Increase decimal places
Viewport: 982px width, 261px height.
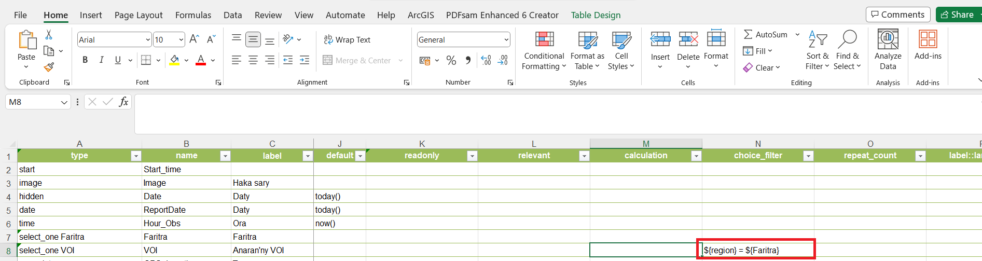point(486,61)
